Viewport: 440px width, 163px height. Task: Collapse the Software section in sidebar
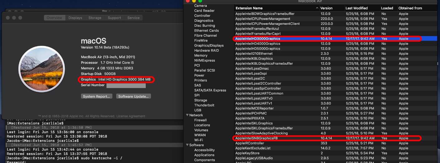[x=187, y=145]
